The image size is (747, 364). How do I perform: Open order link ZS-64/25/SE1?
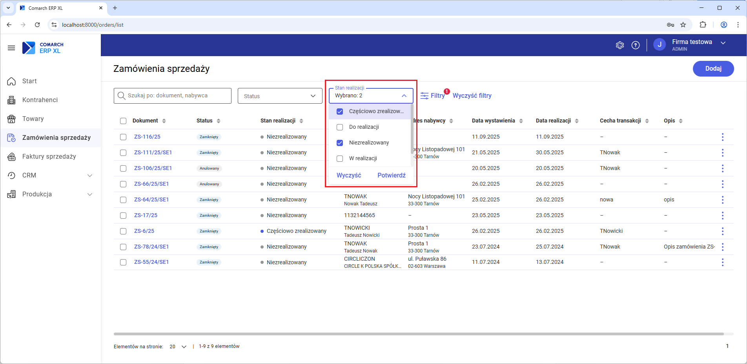tap(151, 200)
